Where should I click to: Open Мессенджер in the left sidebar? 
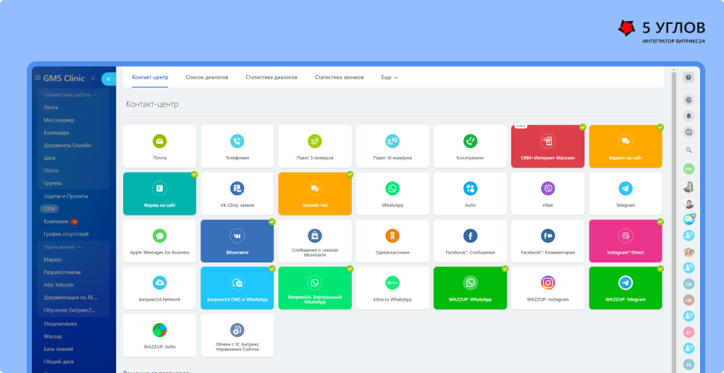tap(59, 120)
